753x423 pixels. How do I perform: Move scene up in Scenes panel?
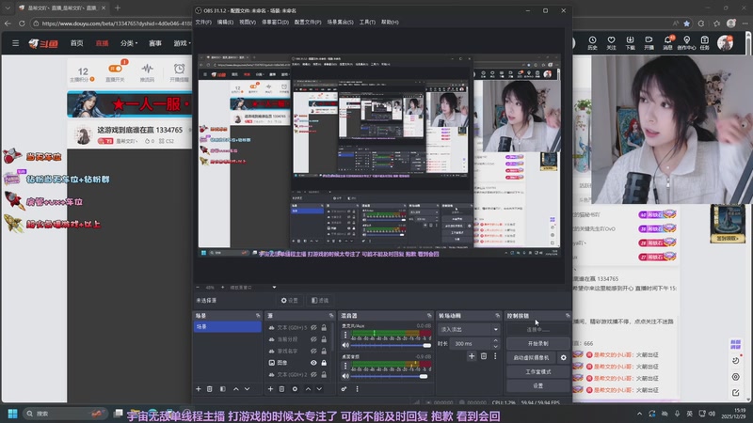pos(236,389)
